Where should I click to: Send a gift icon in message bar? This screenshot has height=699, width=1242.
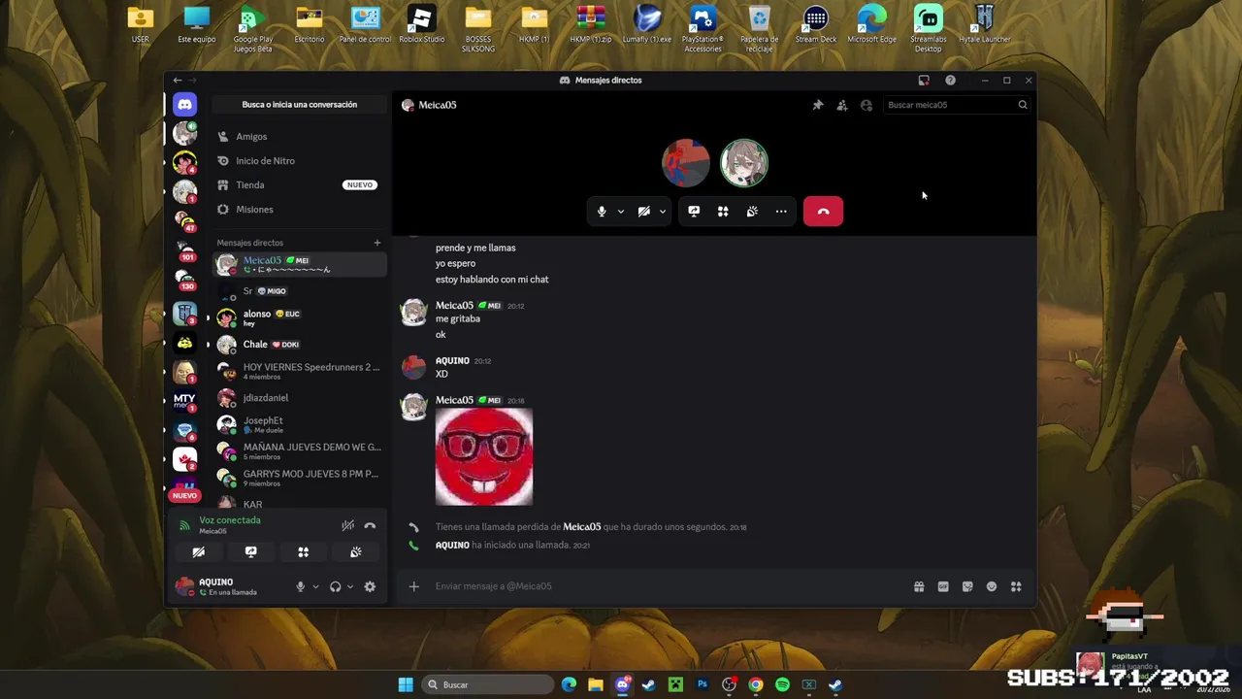pos(919,586)
